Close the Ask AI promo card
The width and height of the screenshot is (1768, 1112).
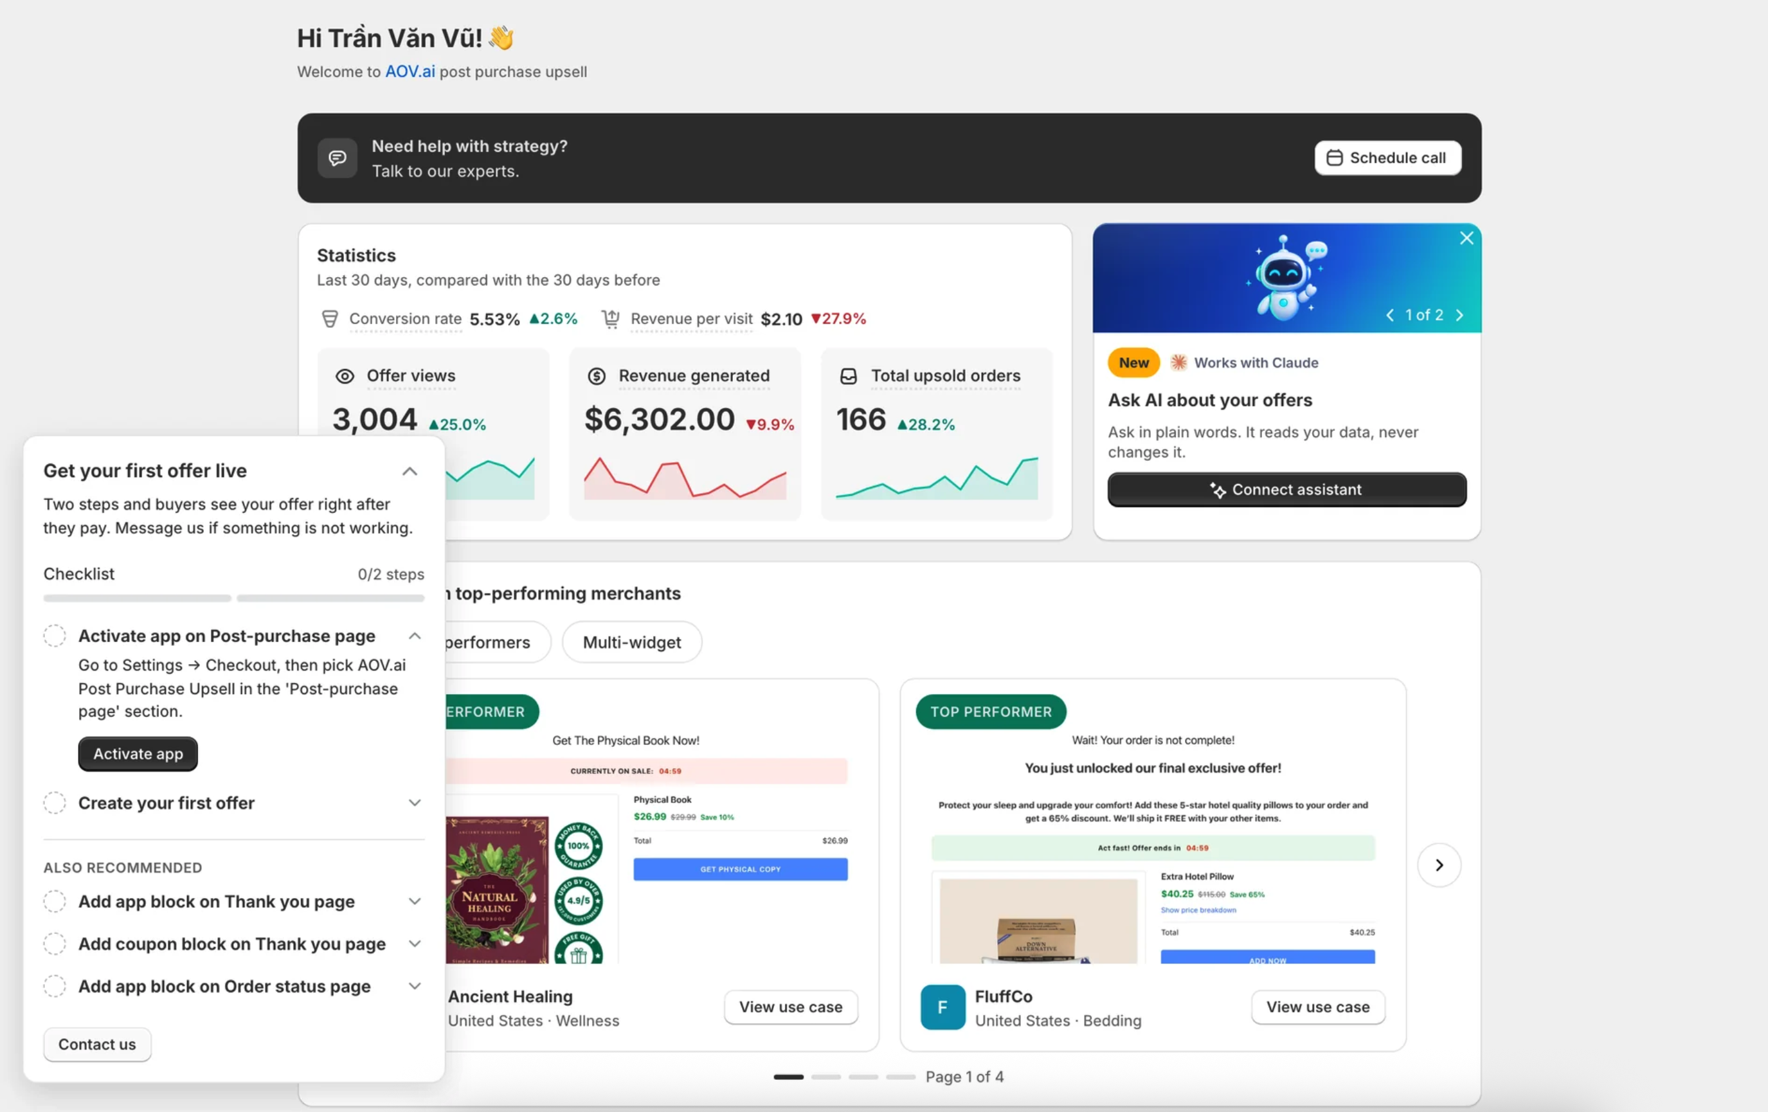[1465, 238]
